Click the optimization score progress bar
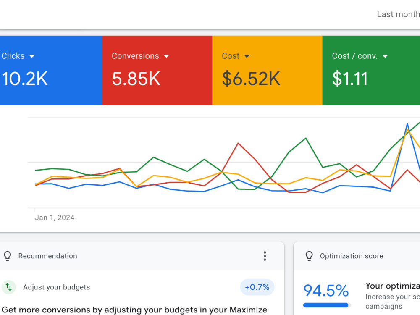 pos(327,305)
